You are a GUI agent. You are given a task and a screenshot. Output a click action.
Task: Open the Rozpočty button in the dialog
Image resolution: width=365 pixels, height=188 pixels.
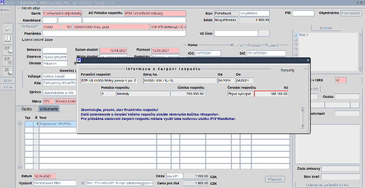click(287, 70)
